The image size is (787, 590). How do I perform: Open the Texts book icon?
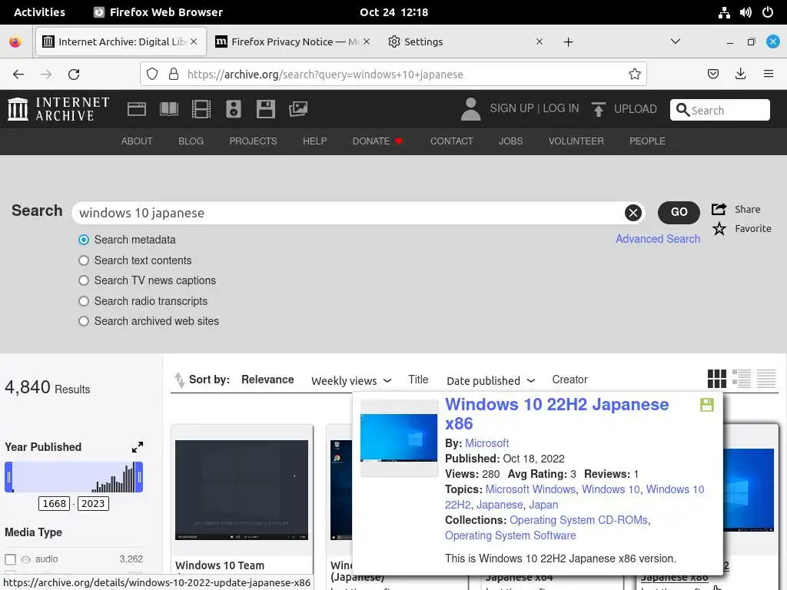pyautogui.click(x=168, y=109)
